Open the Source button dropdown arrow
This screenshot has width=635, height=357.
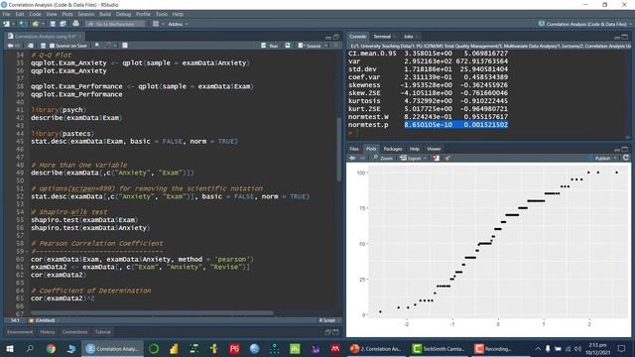[x=326, y=46]
